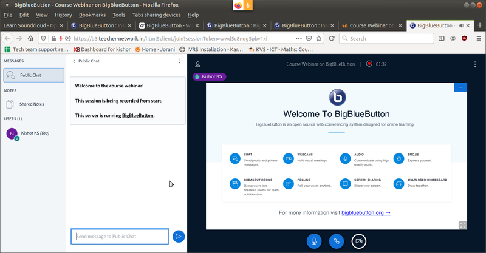Go forward to the next page
Image resolution: width=486 pixels, height=253 pixels.
(19, 38)
